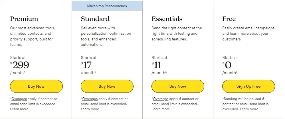Click the $0 Free plan price

pos(227,65)
